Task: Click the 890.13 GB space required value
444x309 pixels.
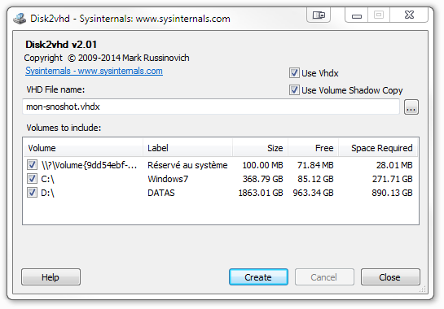Action: [392, 193]
